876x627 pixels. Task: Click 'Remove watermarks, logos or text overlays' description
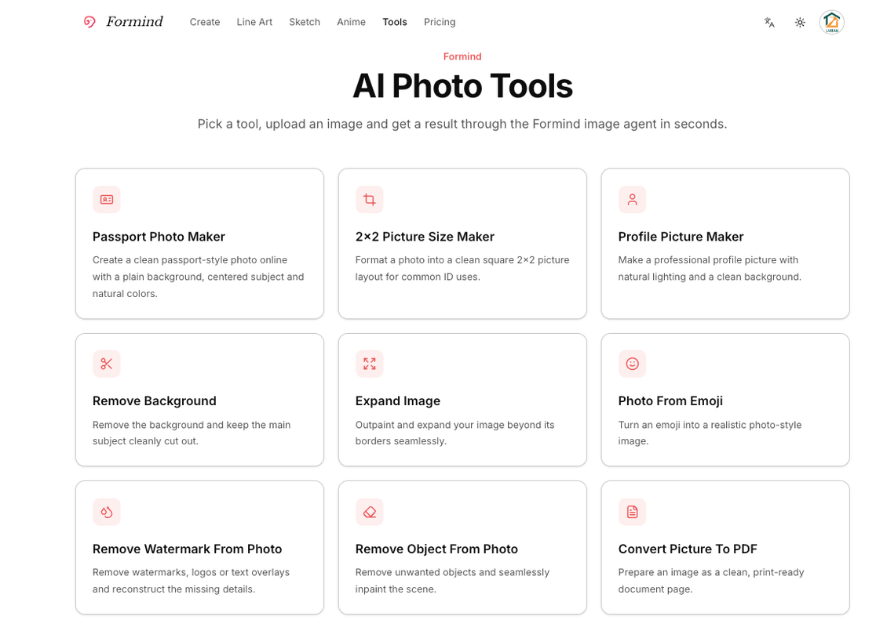tap(191, 581)
